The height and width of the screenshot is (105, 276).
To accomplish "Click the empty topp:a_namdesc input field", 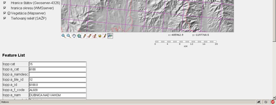I will pyautogui.click(x=57, y=75).
